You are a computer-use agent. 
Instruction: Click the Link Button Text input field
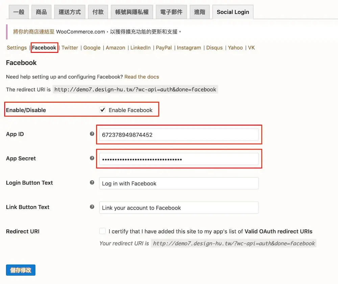click(179, 208)
